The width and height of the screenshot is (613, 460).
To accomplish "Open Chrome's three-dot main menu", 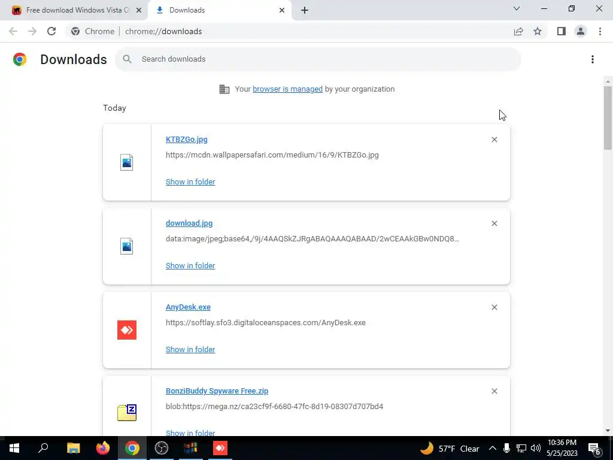I will [x=600, y=31].
